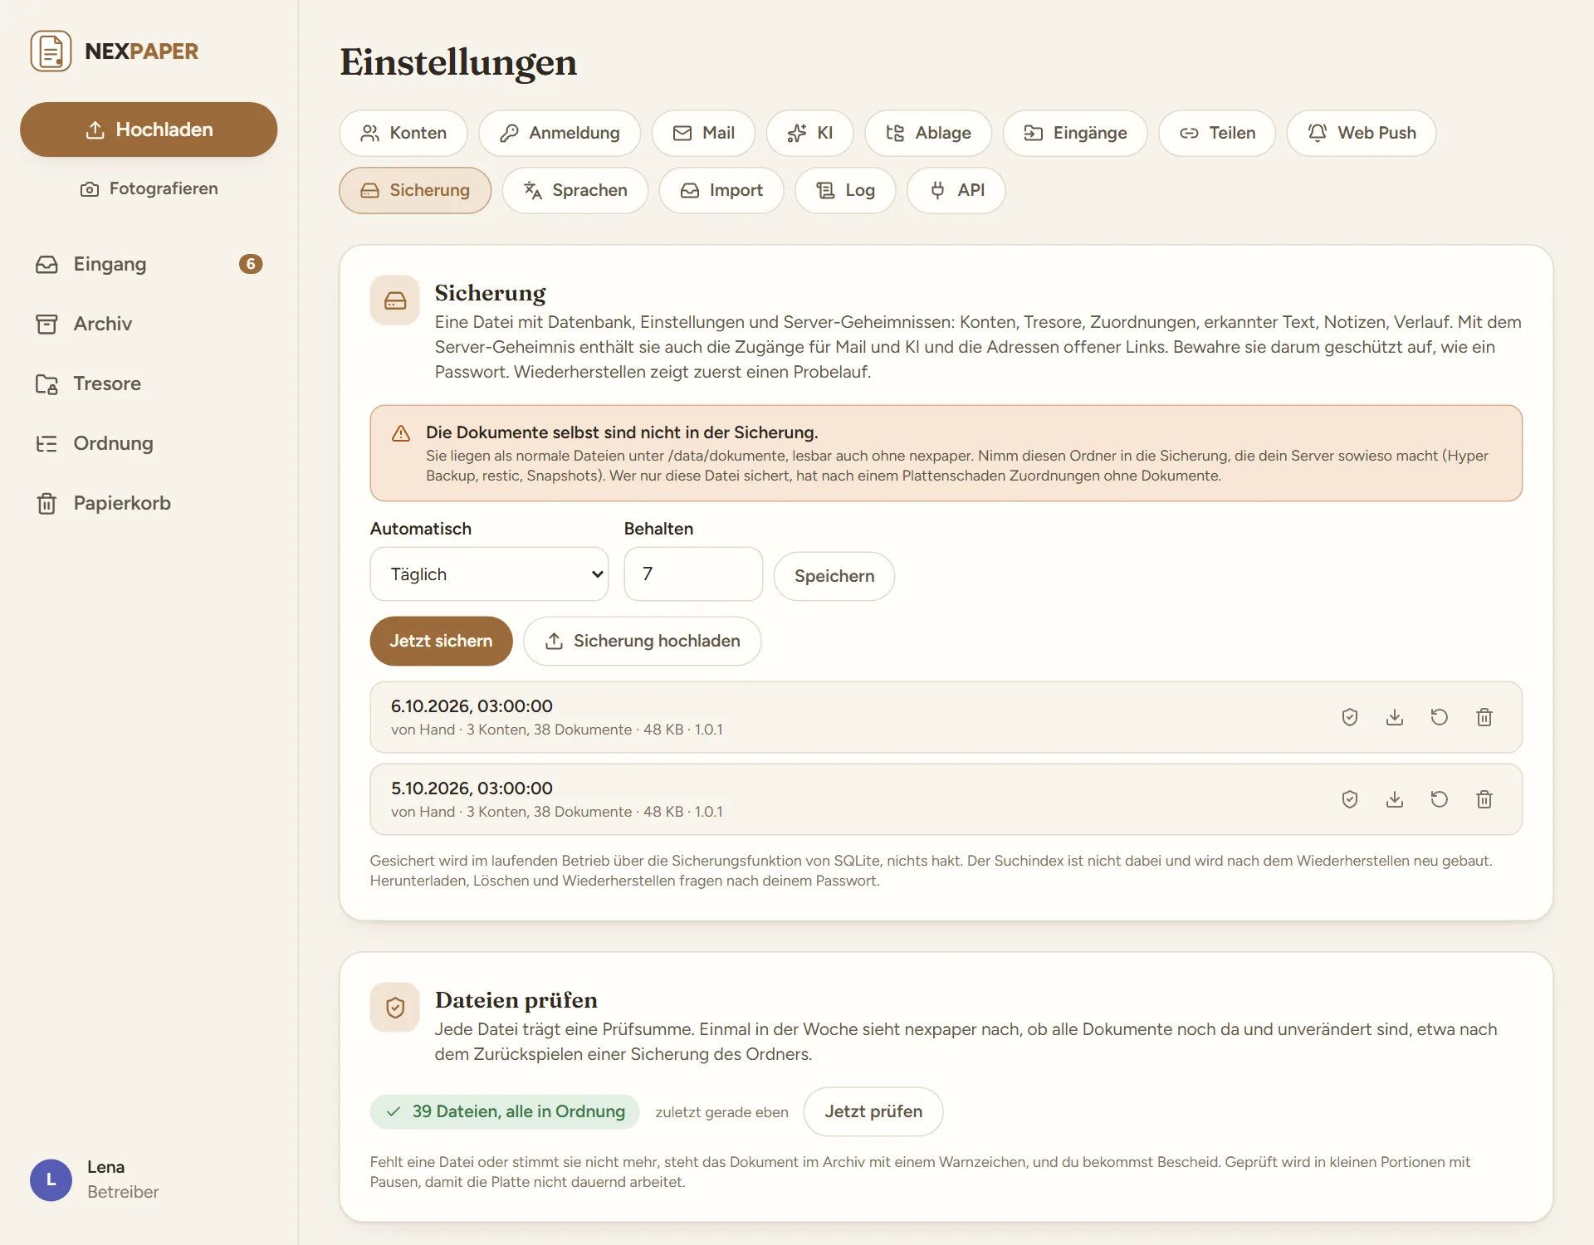Open the KI settings tab
The width and height of the screenshot is (1594, 1245).
[810, 133]
